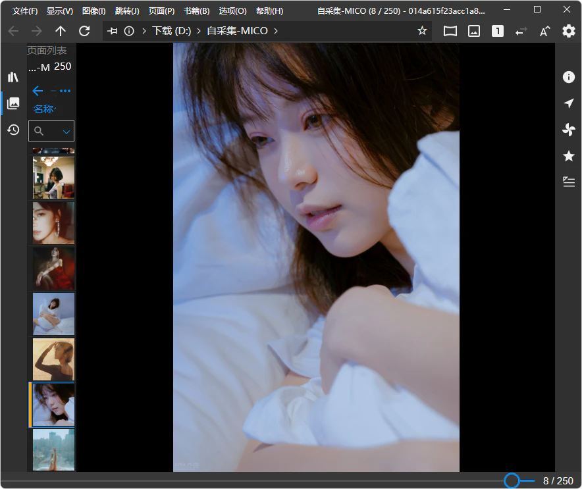Expand chevron after 自采集-MICO breadcrumb
The height and width of the screenshot is (489, 582).
(x=276, y=31)
